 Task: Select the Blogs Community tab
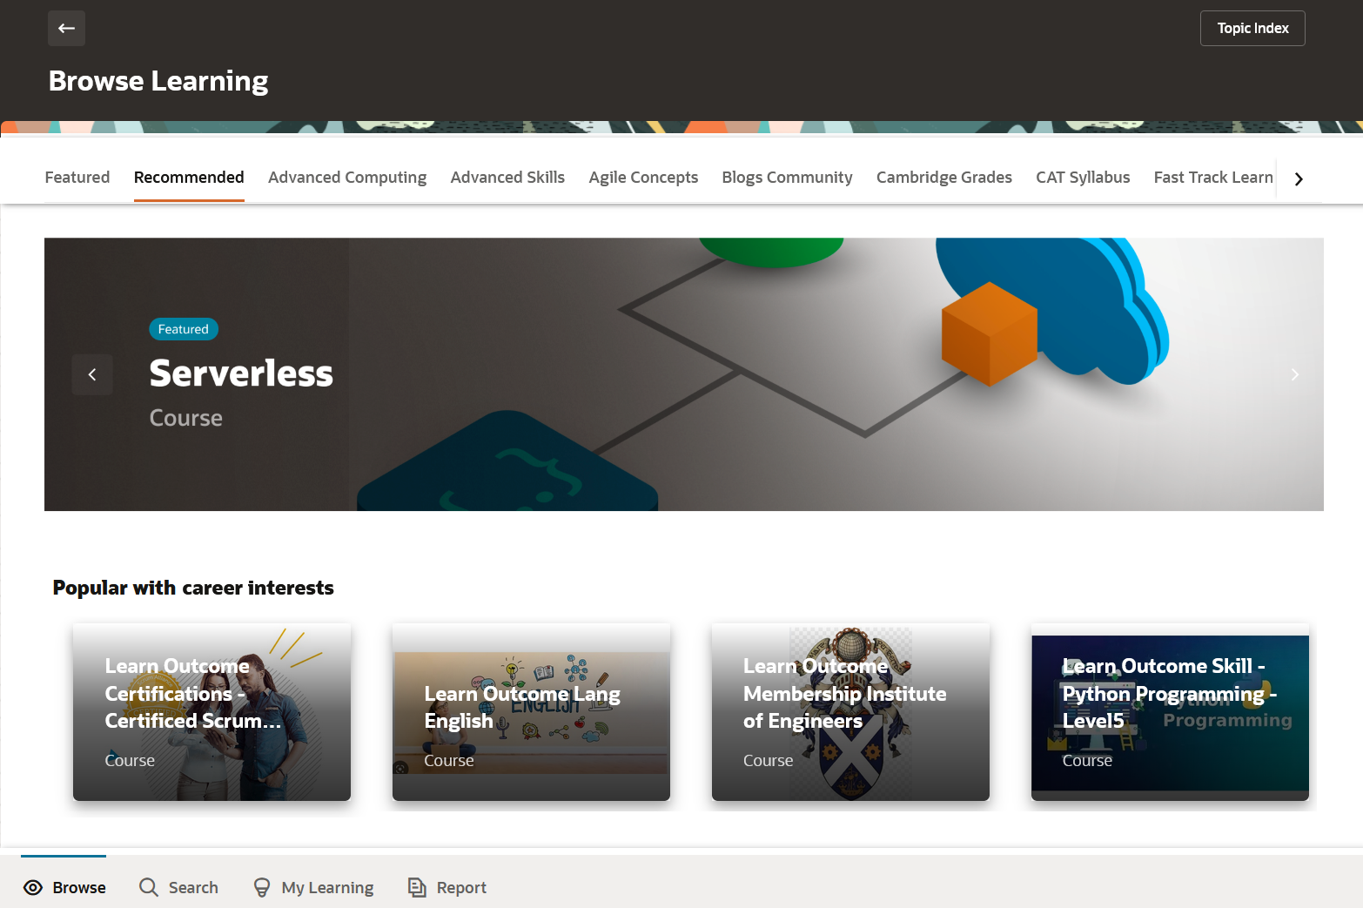pos(787,178)
